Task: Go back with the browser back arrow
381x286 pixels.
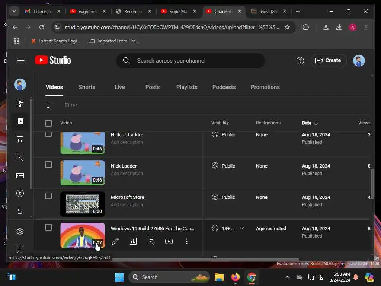Action: (15, 27)
